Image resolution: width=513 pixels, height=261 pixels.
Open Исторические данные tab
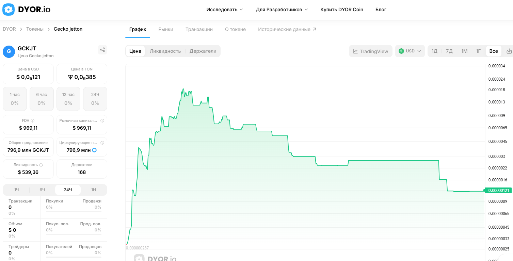point(287,29)
